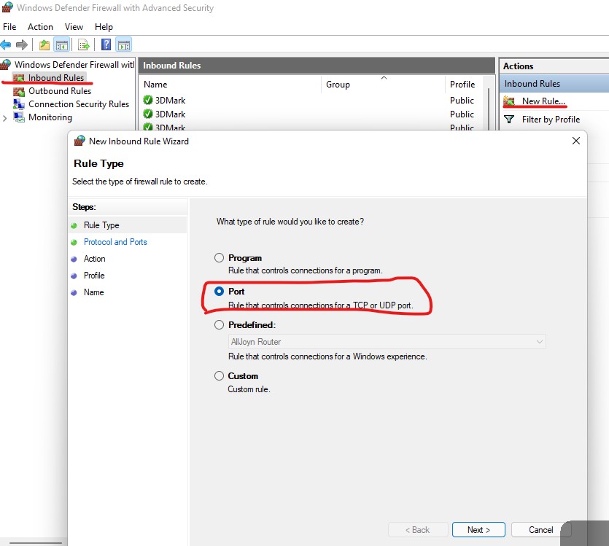Screen dimensions: 609x546
Task: Select the Custom rule type radio button
Action: (219, 375)
